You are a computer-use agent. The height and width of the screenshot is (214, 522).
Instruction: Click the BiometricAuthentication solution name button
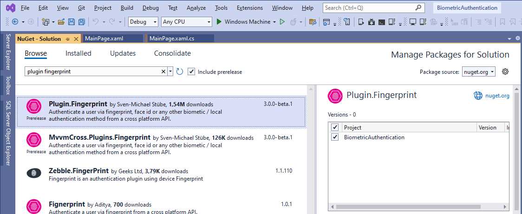pyautogui.click(x=467, y=7)
